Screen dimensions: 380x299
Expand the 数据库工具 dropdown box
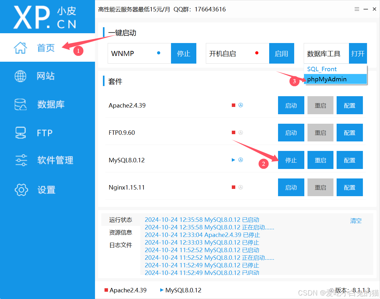tap(326, 53)
